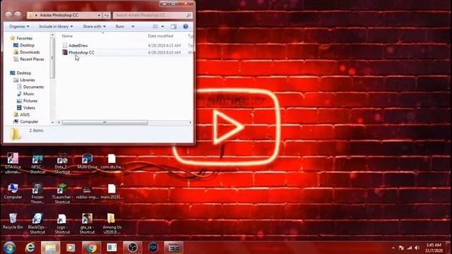Open WinRAR taskbar icon
The height and width of the screenshot is (254, 452).
(174, 248)
